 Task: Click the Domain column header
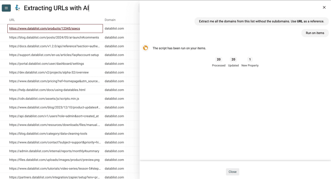(110, 20)
